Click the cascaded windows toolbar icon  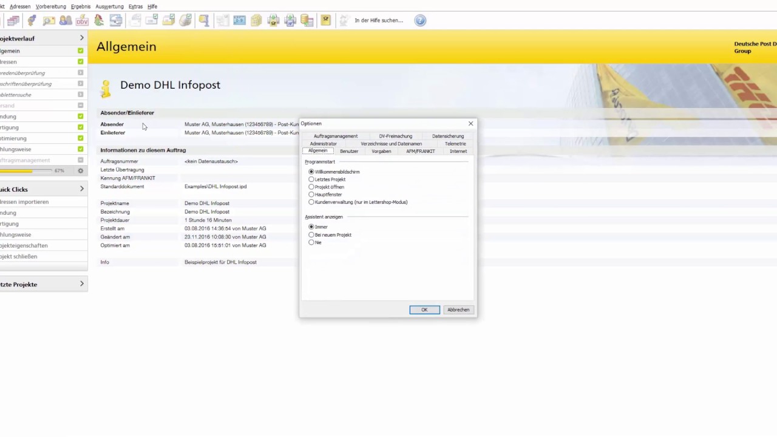[x=13, y=21]
